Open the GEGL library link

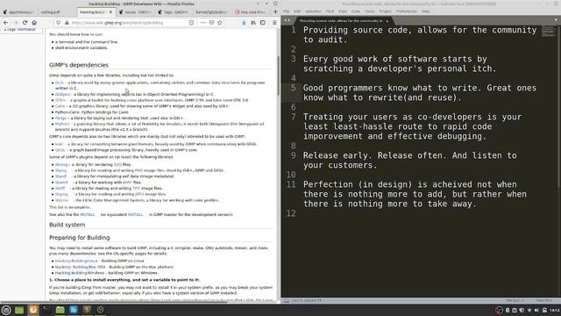point(60,150)
